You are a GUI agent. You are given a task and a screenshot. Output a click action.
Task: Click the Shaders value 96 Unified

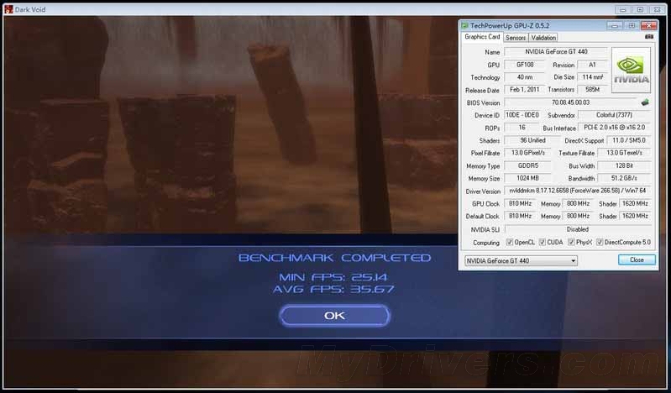pyautogui.click(x=532, y=140)
